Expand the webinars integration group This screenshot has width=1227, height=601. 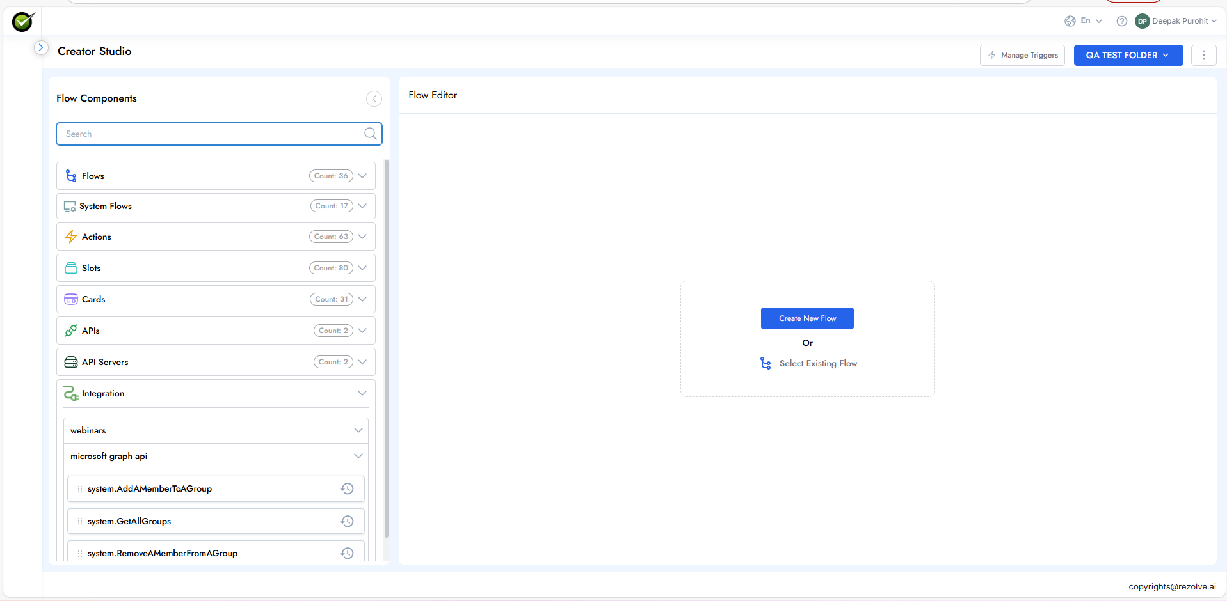[358, 430]
